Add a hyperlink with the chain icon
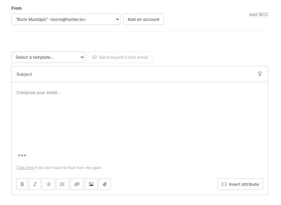The image size is (281, 205). click(77, 184)
